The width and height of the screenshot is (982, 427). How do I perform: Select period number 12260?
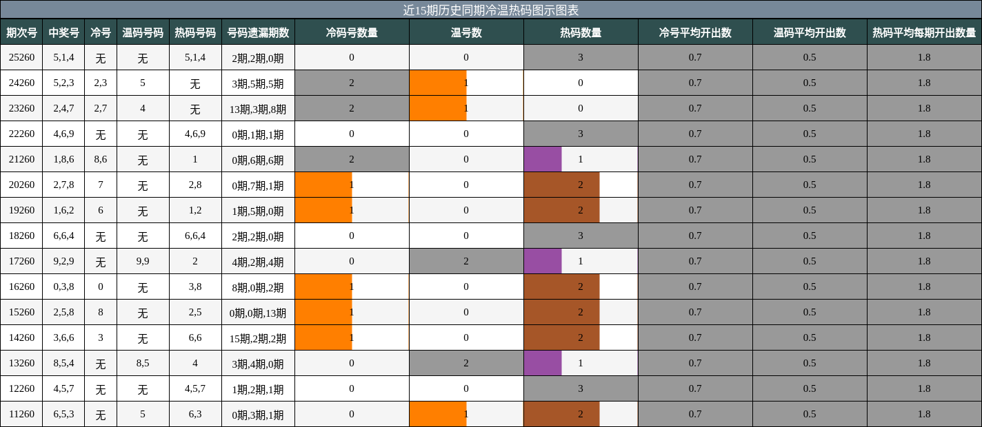coord(21,389)
